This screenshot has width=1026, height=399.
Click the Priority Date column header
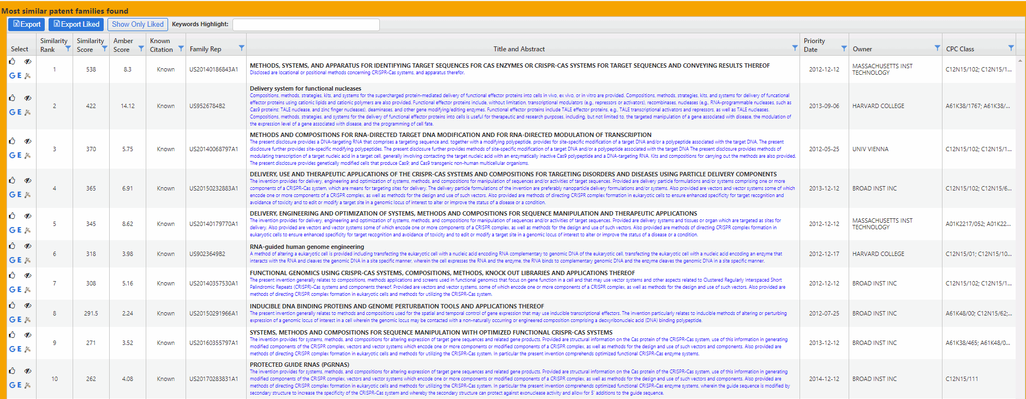tap(814, 45)
